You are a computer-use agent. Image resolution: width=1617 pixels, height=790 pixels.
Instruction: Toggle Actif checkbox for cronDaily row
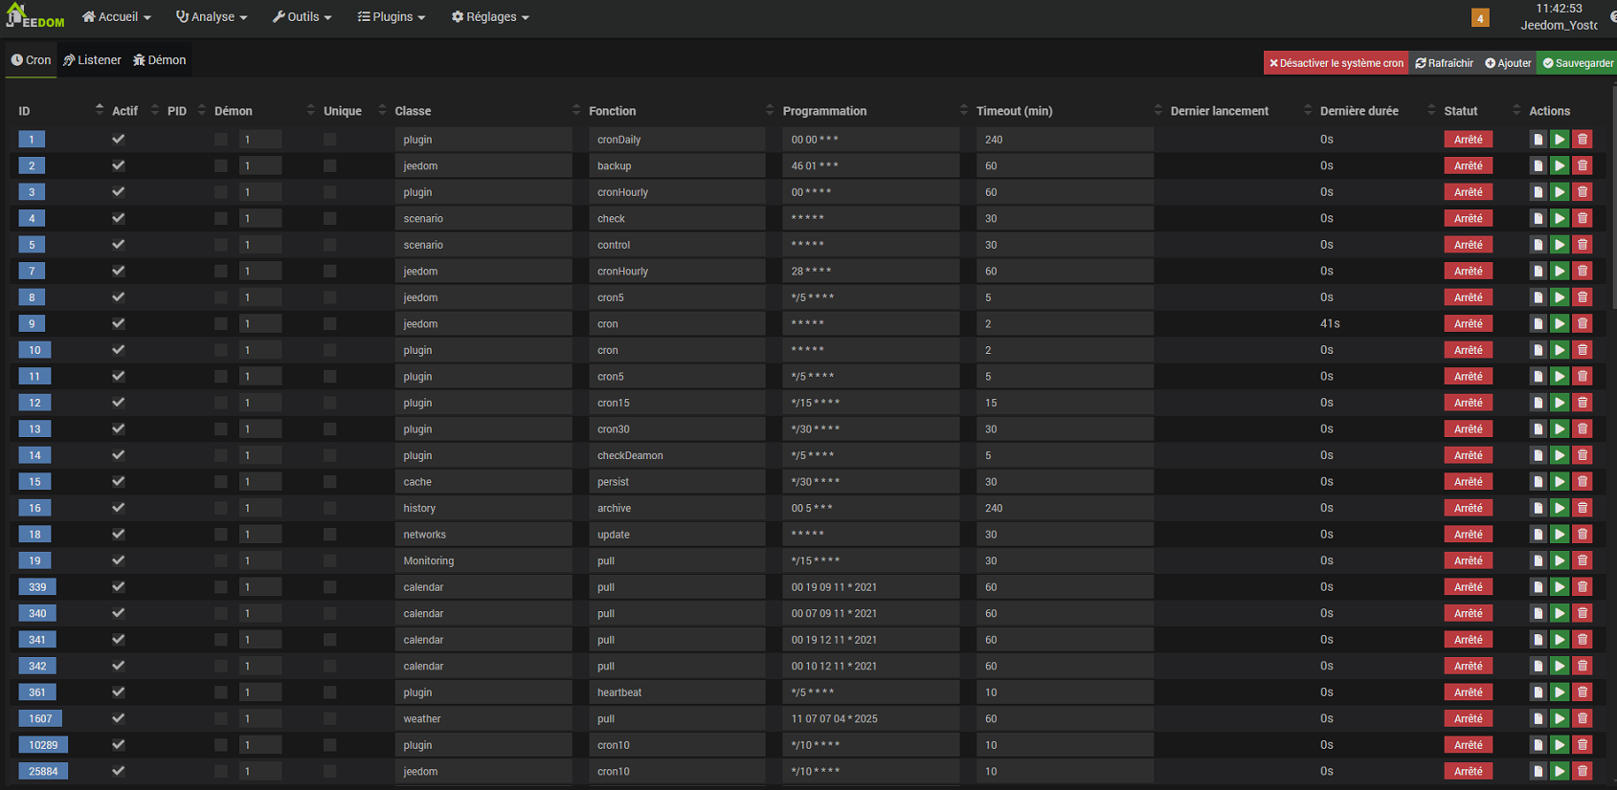tap(119, 140)
